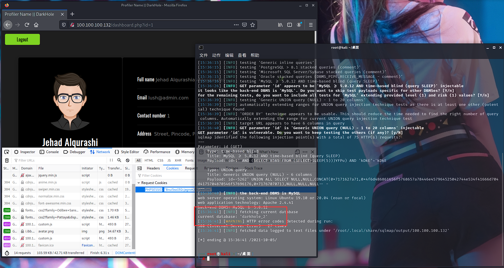
Task: Save page to Pocket
Action: click(244, 25)
